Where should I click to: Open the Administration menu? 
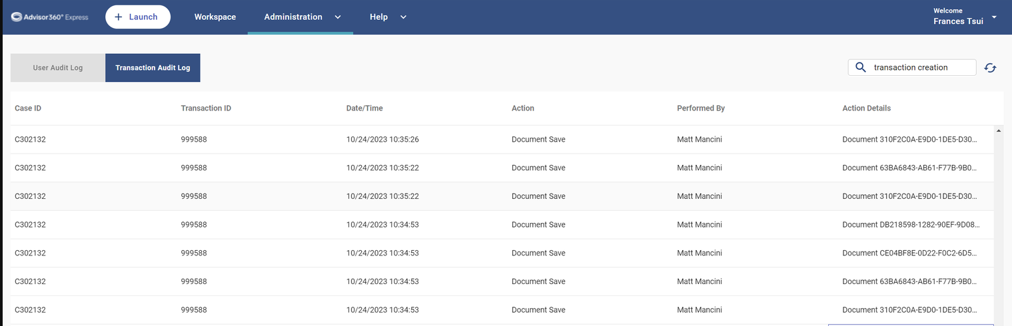(x=293, y=17)
